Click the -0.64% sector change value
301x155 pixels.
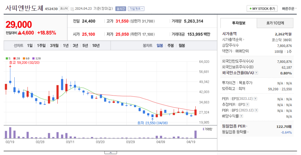click(286, 132)
